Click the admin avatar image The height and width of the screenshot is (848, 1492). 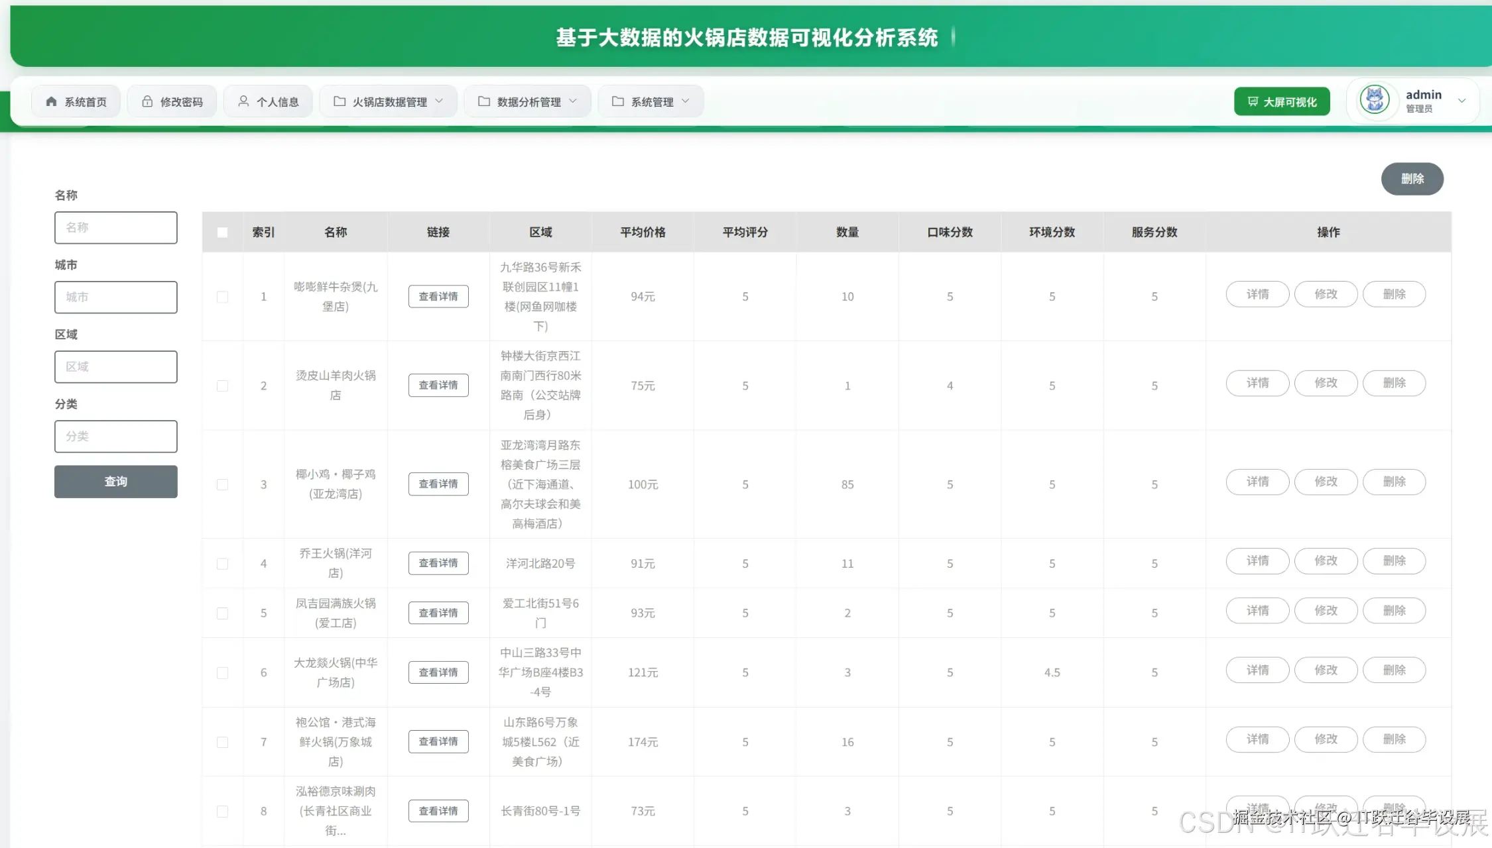(x=1375, y=101)
